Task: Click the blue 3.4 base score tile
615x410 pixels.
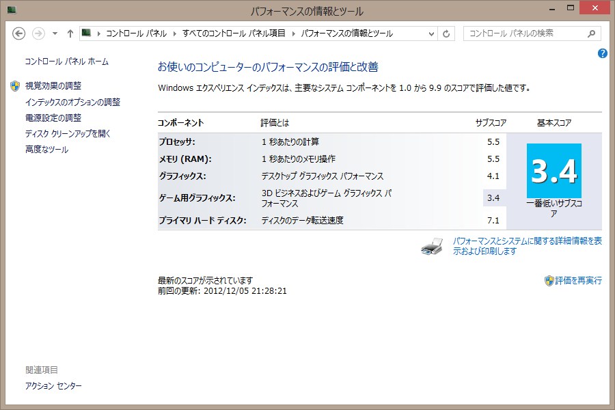Action: (x=553, y=171)
